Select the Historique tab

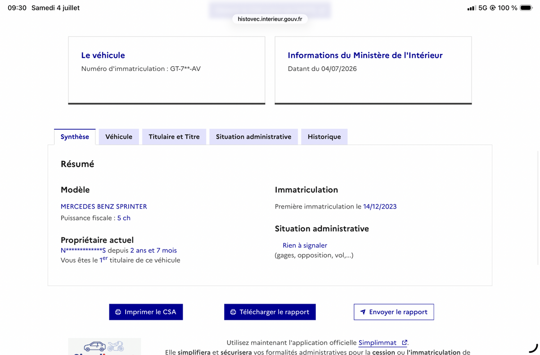[324, 137]
